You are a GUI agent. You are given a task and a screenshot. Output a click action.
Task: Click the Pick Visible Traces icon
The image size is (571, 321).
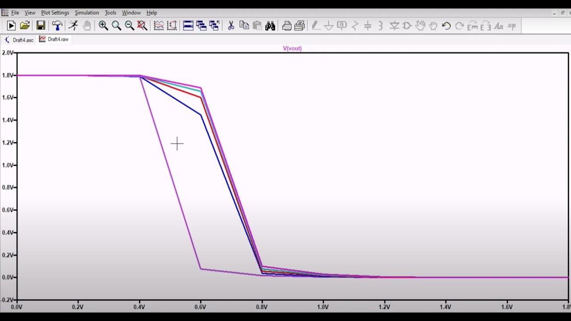[172, 26]
